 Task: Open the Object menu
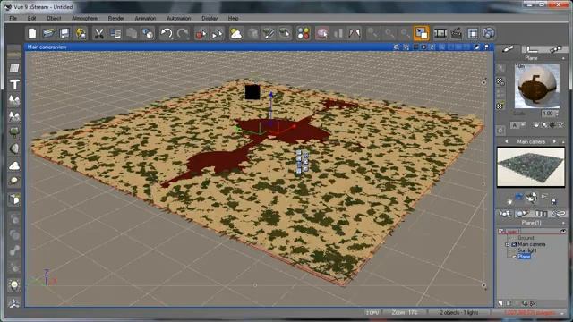(54, 18)
